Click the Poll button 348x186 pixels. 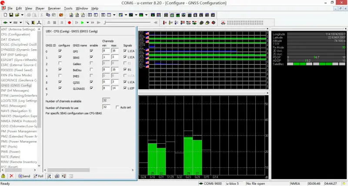click(x=38, y=176)
